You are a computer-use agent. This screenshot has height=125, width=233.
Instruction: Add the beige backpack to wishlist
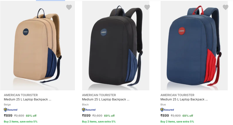pyautogui.click(x=69, y=7)
